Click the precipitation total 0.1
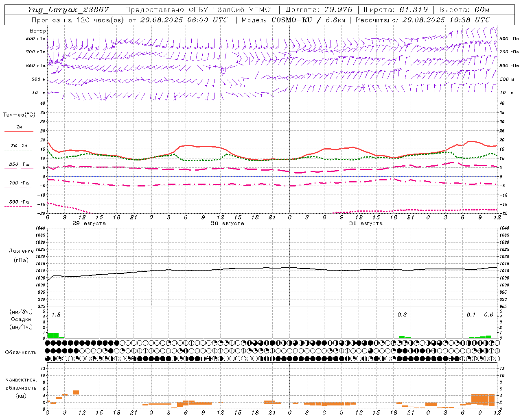The width and height of the screenshot is (521, 416). [x=471, y=315]
